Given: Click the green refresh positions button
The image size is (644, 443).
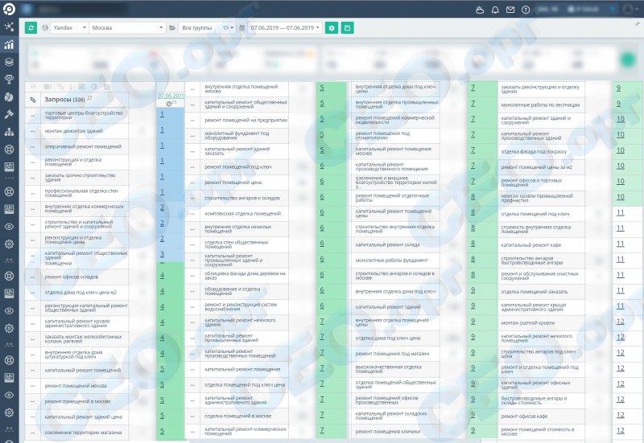Looking at the screenshot, I should click(x=31, y=27).
